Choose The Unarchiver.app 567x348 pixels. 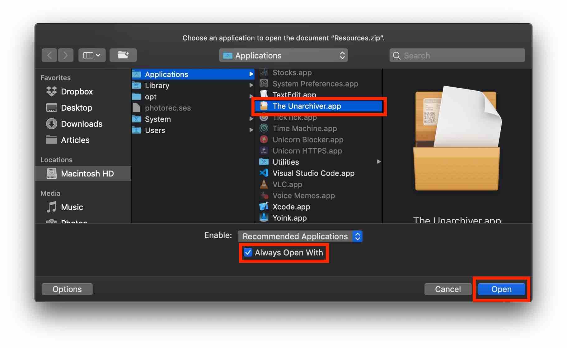click(319, 106)
